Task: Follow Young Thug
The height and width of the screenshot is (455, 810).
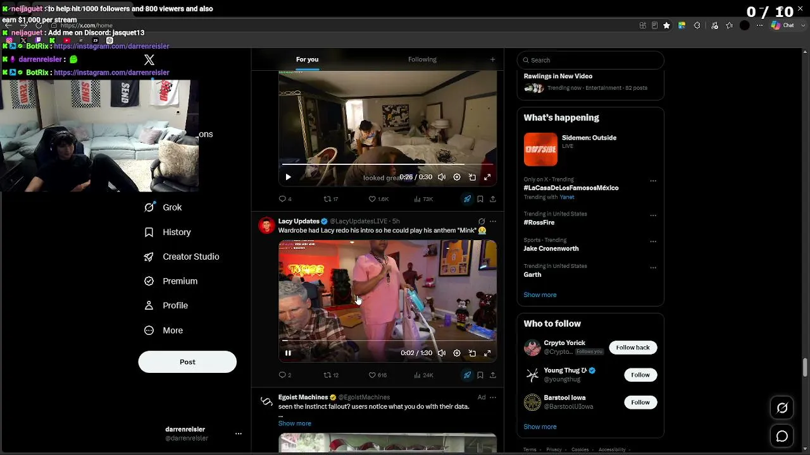Action: [640, 375]
